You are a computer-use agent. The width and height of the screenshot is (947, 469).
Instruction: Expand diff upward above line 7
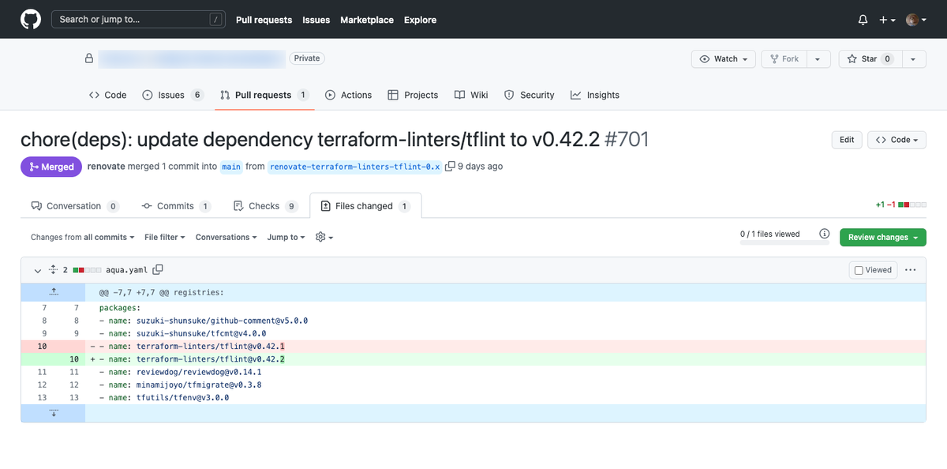53,292
